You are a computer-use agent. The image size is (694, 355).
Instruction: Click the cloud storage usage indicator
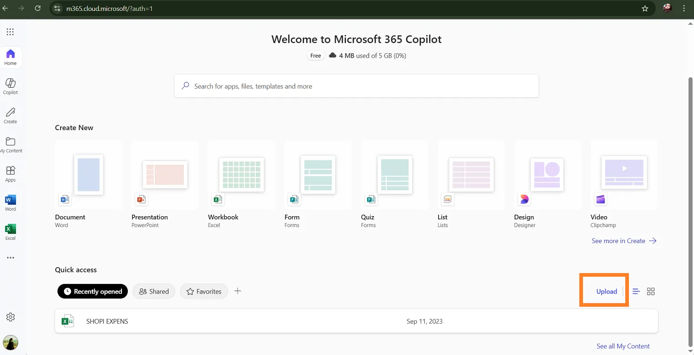click(367, 56)
